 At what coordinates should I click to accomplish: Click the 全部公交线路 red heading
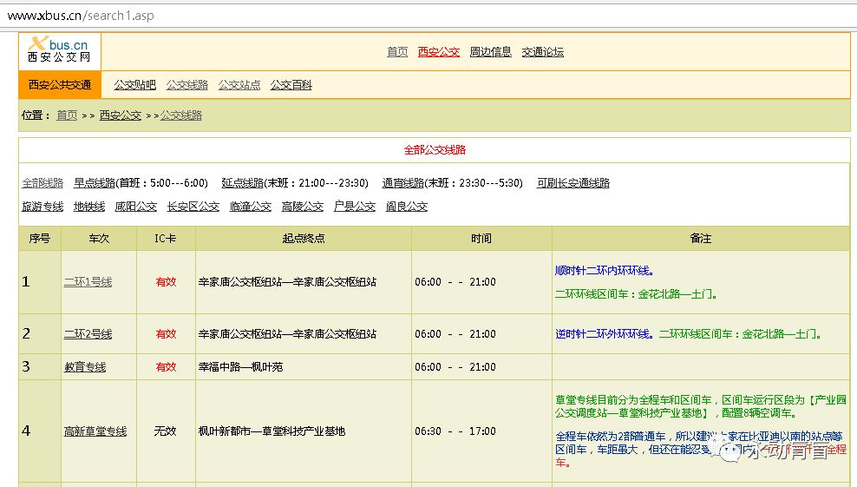click(435, 150)
